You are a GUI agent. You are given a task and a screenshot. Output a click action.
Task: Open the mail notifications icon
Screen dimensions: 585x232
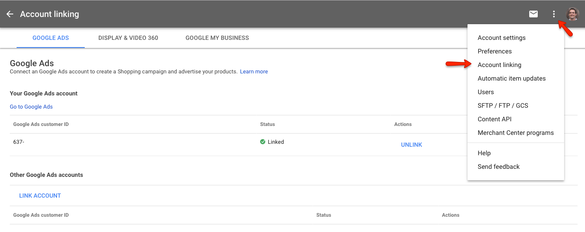coord(533,14)
